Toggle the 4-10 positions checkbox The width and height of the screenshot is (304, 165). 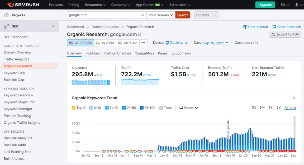pos(91,108)
